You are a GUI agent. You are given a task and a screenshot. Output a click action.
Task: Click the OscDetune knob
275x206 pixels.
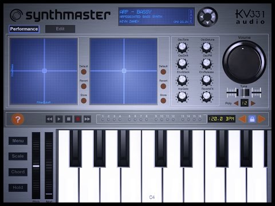[207, 47]
